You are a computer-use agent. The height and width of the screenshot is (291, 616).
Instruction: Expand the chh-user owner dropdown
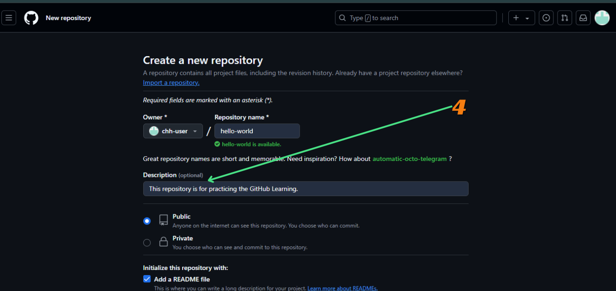(x=173, y=131)
